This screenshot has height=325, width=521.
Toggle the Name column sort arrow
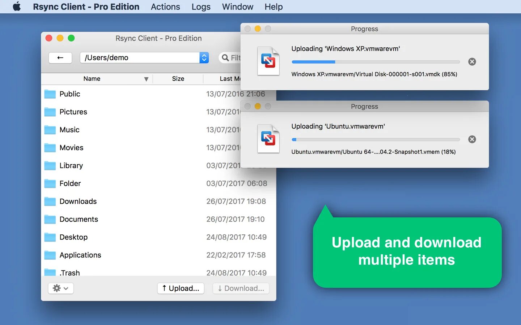(x=146, y=79)
